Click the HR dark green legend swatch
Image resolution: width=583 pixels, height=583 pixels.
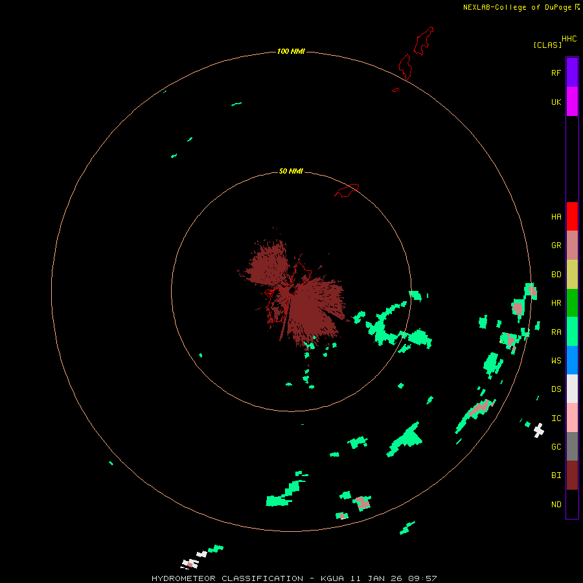572,303
